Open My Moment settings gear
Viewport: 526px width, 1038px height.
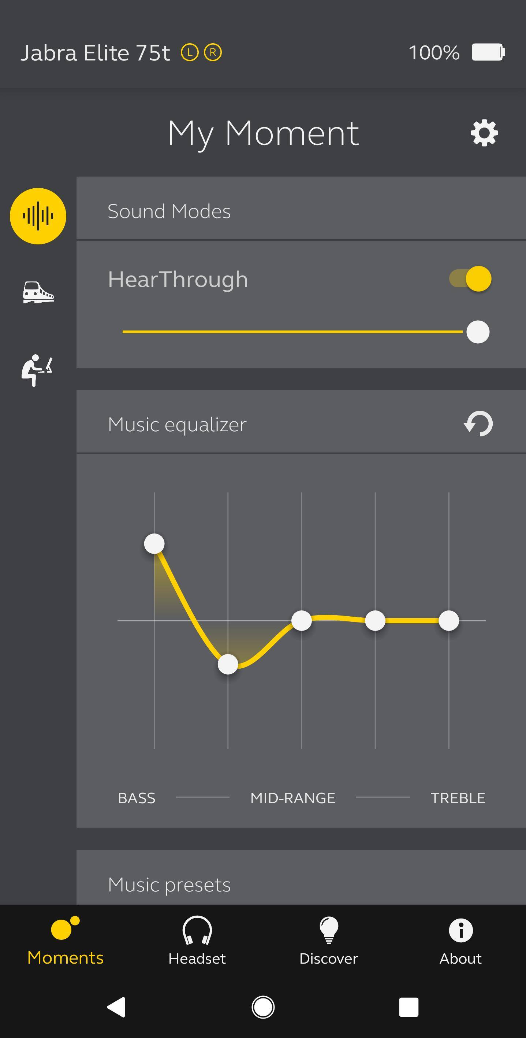point(484,133)
